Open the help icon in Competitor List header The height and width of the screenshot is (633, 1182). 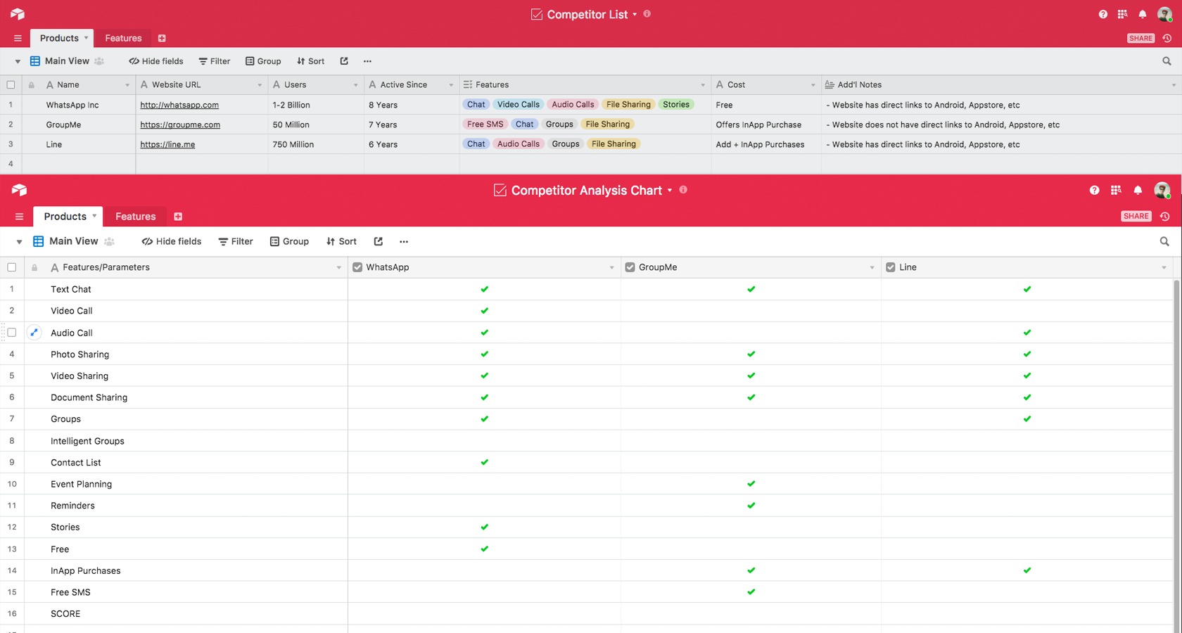coord(1102,14)
